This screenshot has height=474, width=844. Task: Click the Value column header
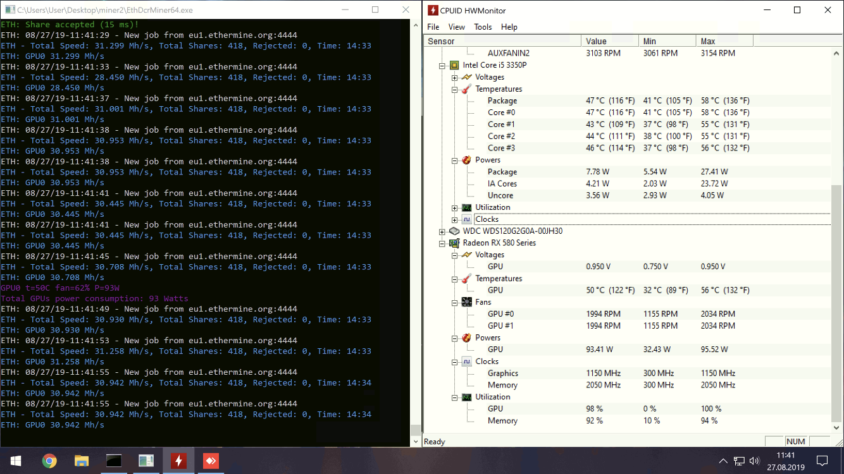[x=609, y=41]
